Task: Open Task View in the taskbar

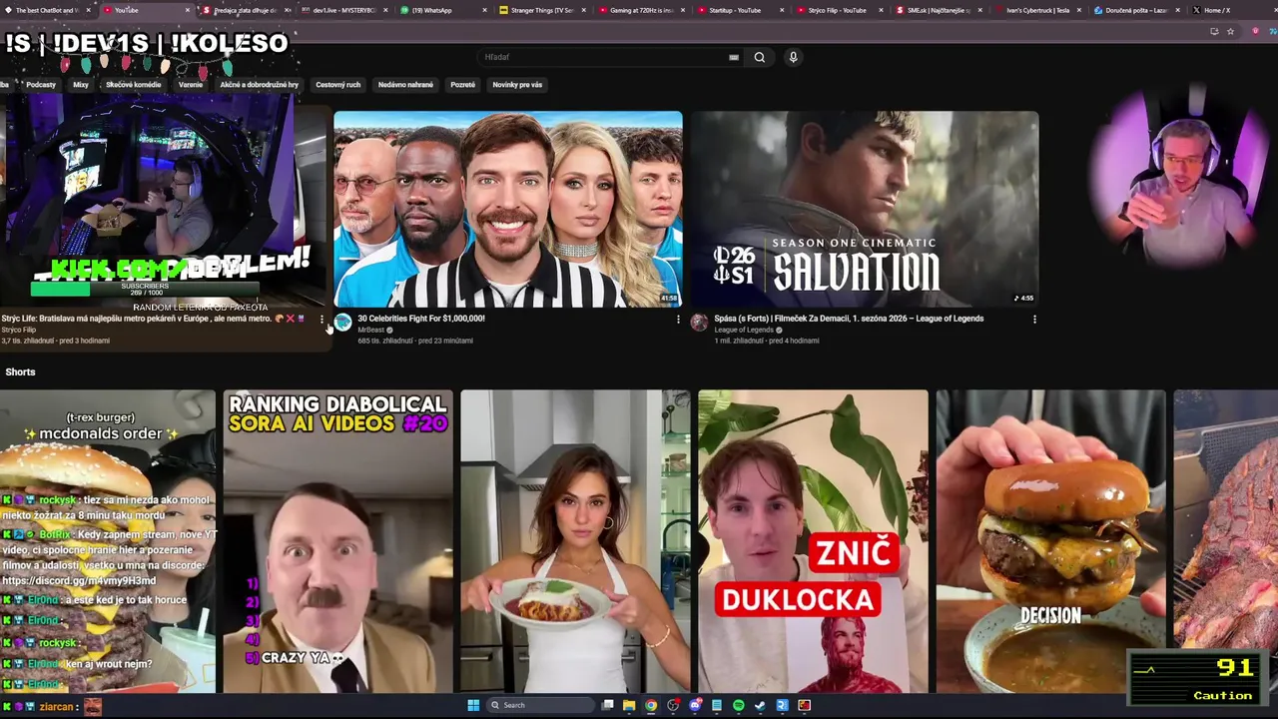Action: [x=607, y=705]
